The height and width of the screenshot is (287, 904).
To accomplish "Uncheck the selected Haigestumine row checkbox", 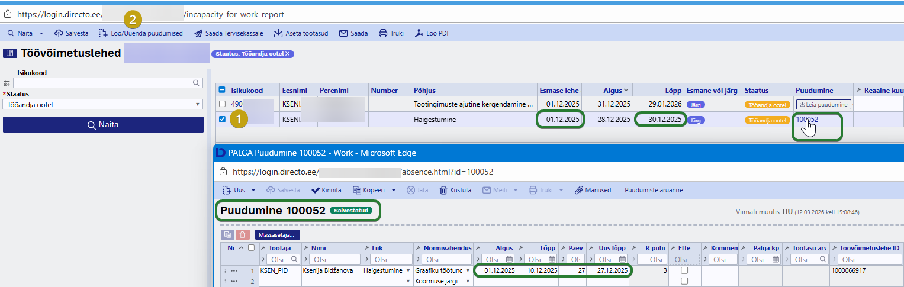I will coord(222,119).
